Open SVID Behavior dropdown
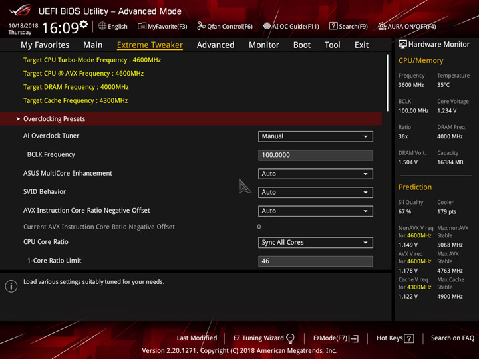Image resolution: width=479 pixels, height=359 pixels. 315,192
